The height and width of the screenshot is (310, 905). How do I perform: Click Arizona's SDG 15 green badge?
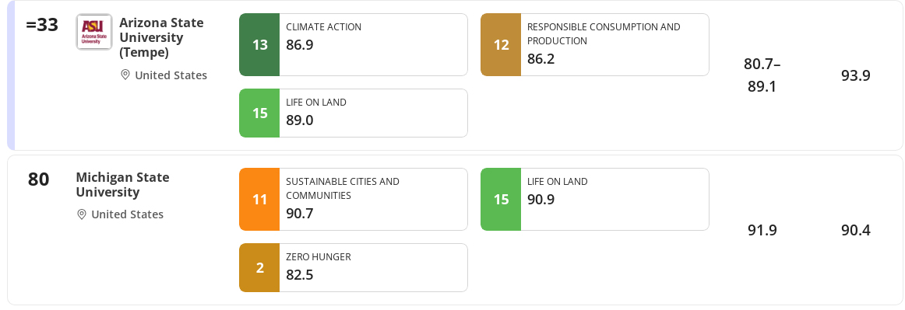point(259,113)
